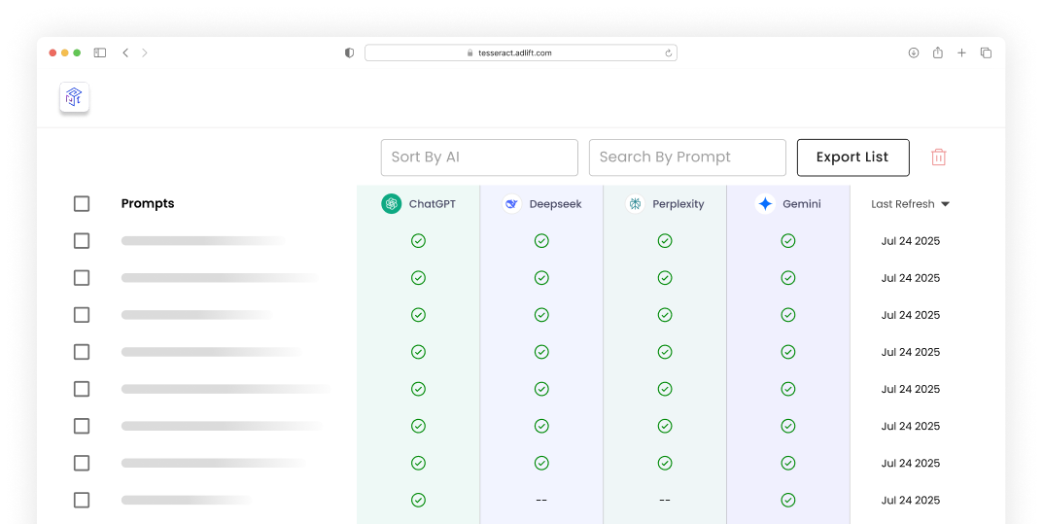Image resolution: width=1043 pixels, height=524 pixels.
Task: Click Jul 24 2025 in the last row
Action: (910, 500)
